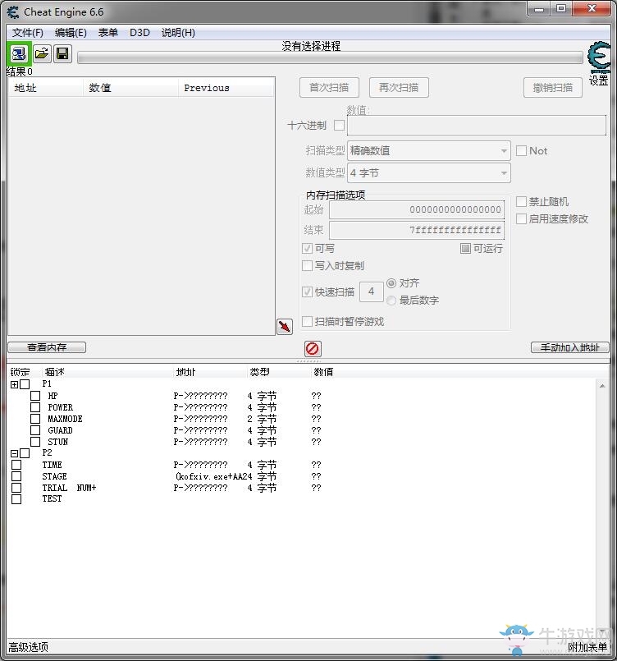Click the scan progress bar
This screenshot has height=661, width=617.
pyautogui.click(x=330, y=57)
